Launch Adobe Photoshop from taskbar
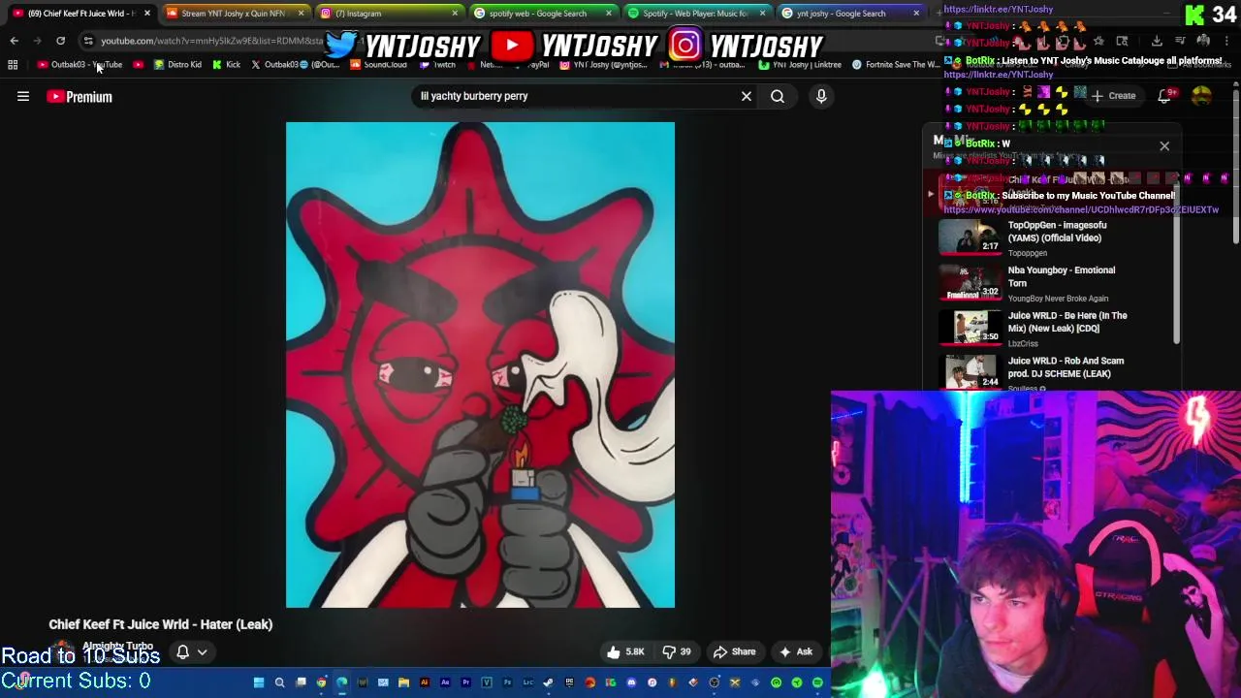1241x698 pixels. pos(507,682)
